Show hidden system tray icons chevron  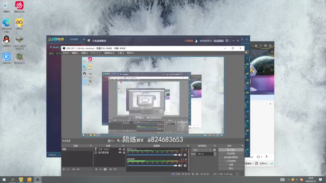(289, 180)
